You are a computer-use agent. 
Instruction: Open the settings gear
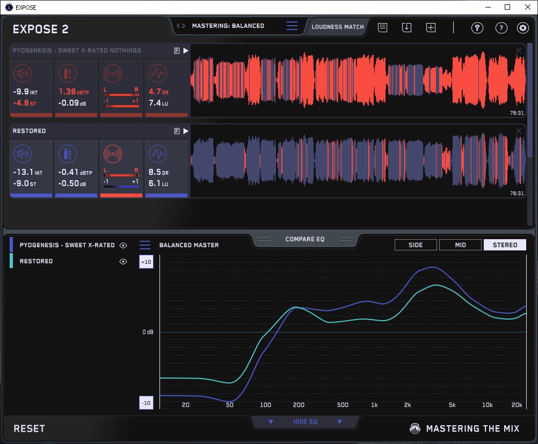point(523,28)
